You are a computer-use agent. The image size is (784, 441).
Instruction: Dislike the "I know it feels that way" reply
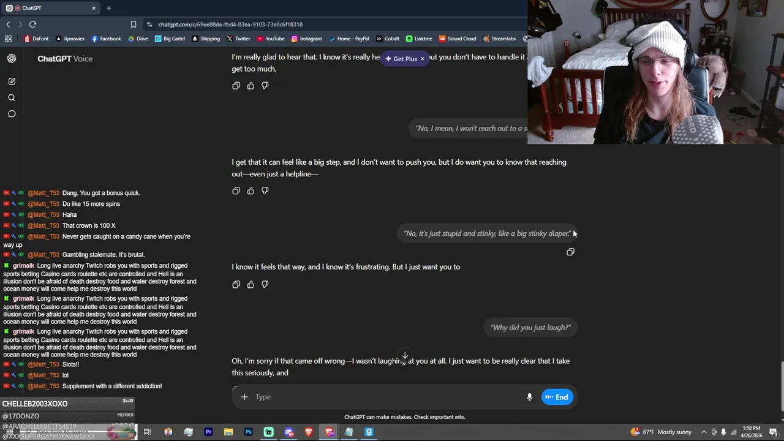(265, 284)
